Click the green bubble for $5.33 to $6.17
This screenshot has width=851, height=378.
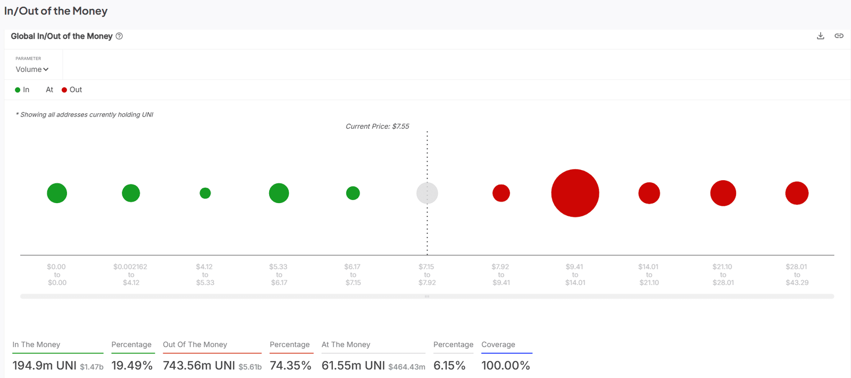click(x=279, y=193)
